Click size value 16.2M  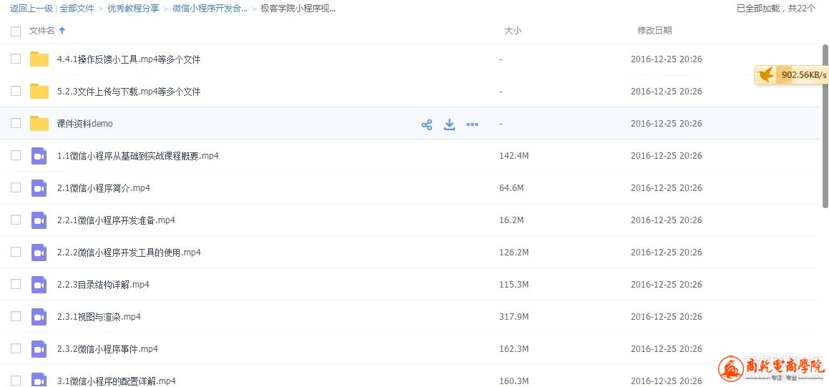click(x=511, y=220)
